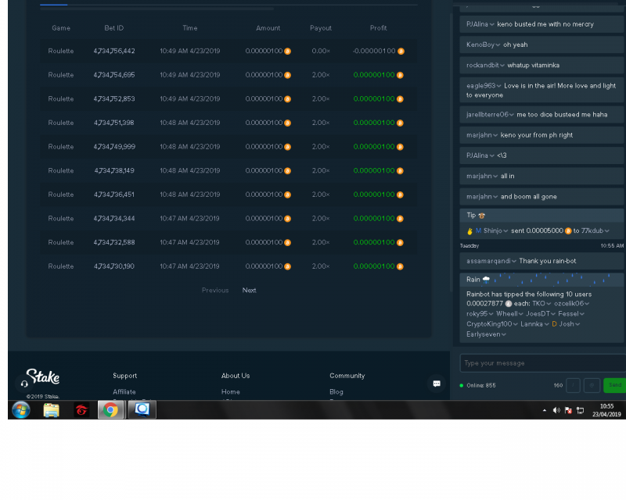Expand jarellbterre06 user dropdown
Image resolution: width=626 pixels, height=500 pixels.
point(512,115)
